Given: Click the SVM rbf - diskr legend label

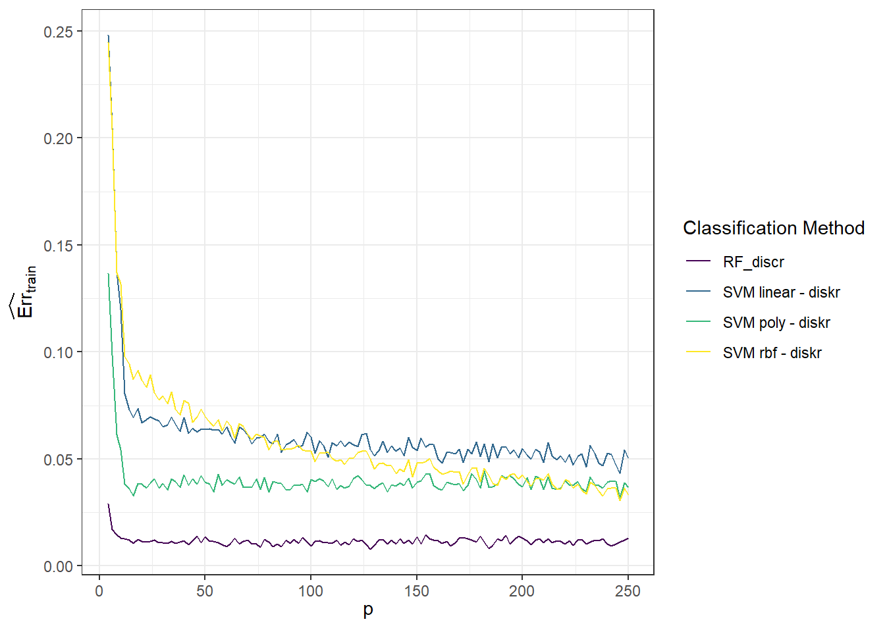Looking at the screenshot, I should 772,353.
